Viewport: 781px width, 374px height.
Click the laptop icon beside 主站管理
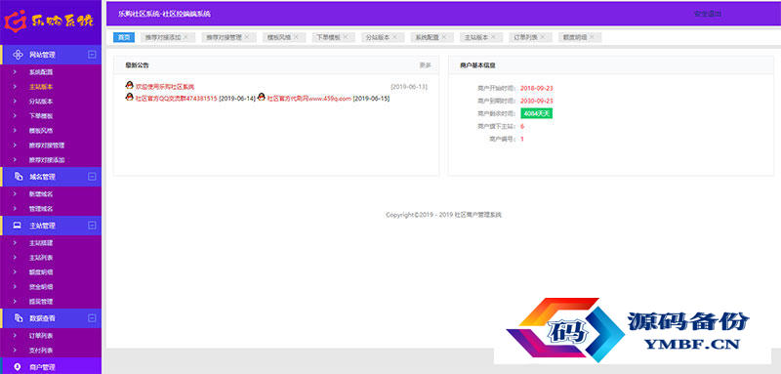pos(18,226)
